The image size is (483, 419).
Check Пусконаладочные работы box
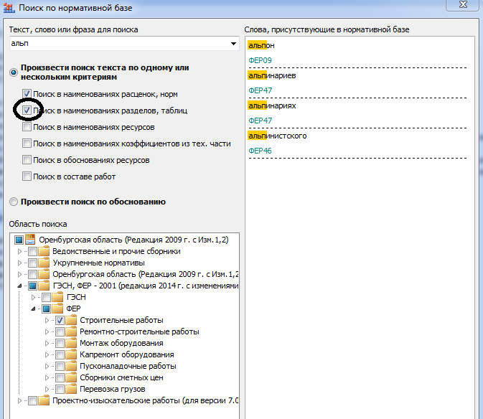(x=60, y=366)
